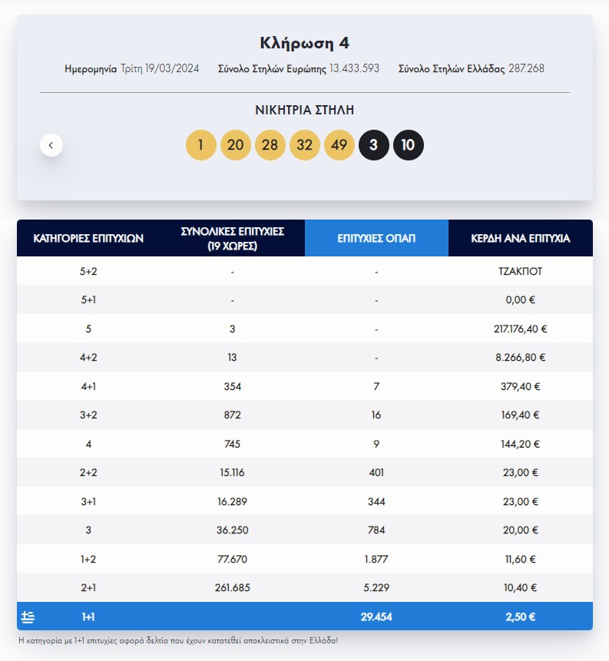Click the Greek flag icon on 1+1 row
Screen dimensions: 609x661
pyautogui.click(x=28, y=616)
